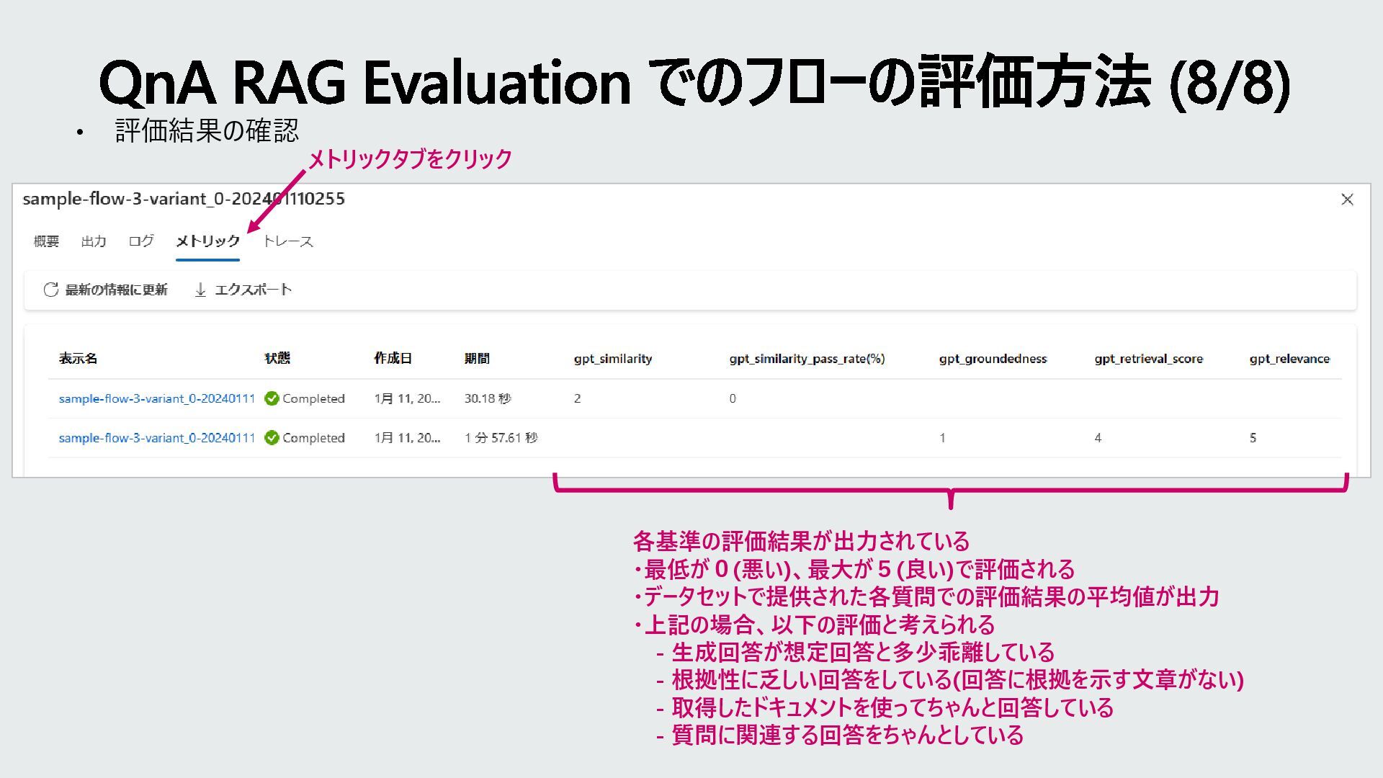Close the run details panel with X

pyautogui.click(x=1347, y=200)
